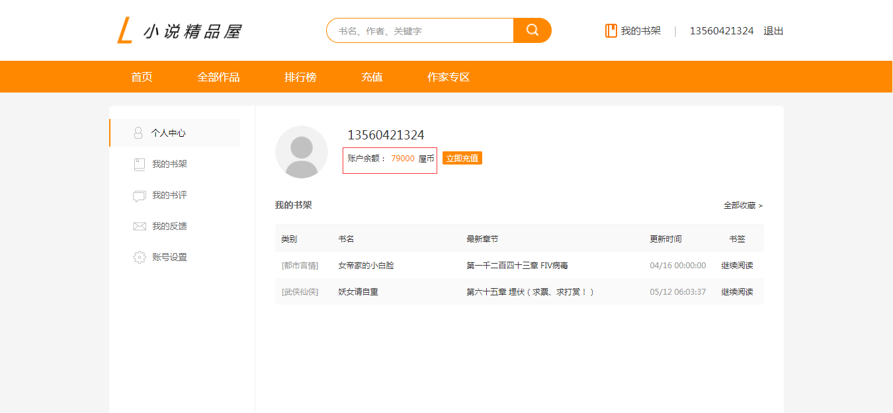Click the 小说精品屋 site logo
Image resolution: width=893 pixels, height=413 pixels.
[x=180, y=31]
